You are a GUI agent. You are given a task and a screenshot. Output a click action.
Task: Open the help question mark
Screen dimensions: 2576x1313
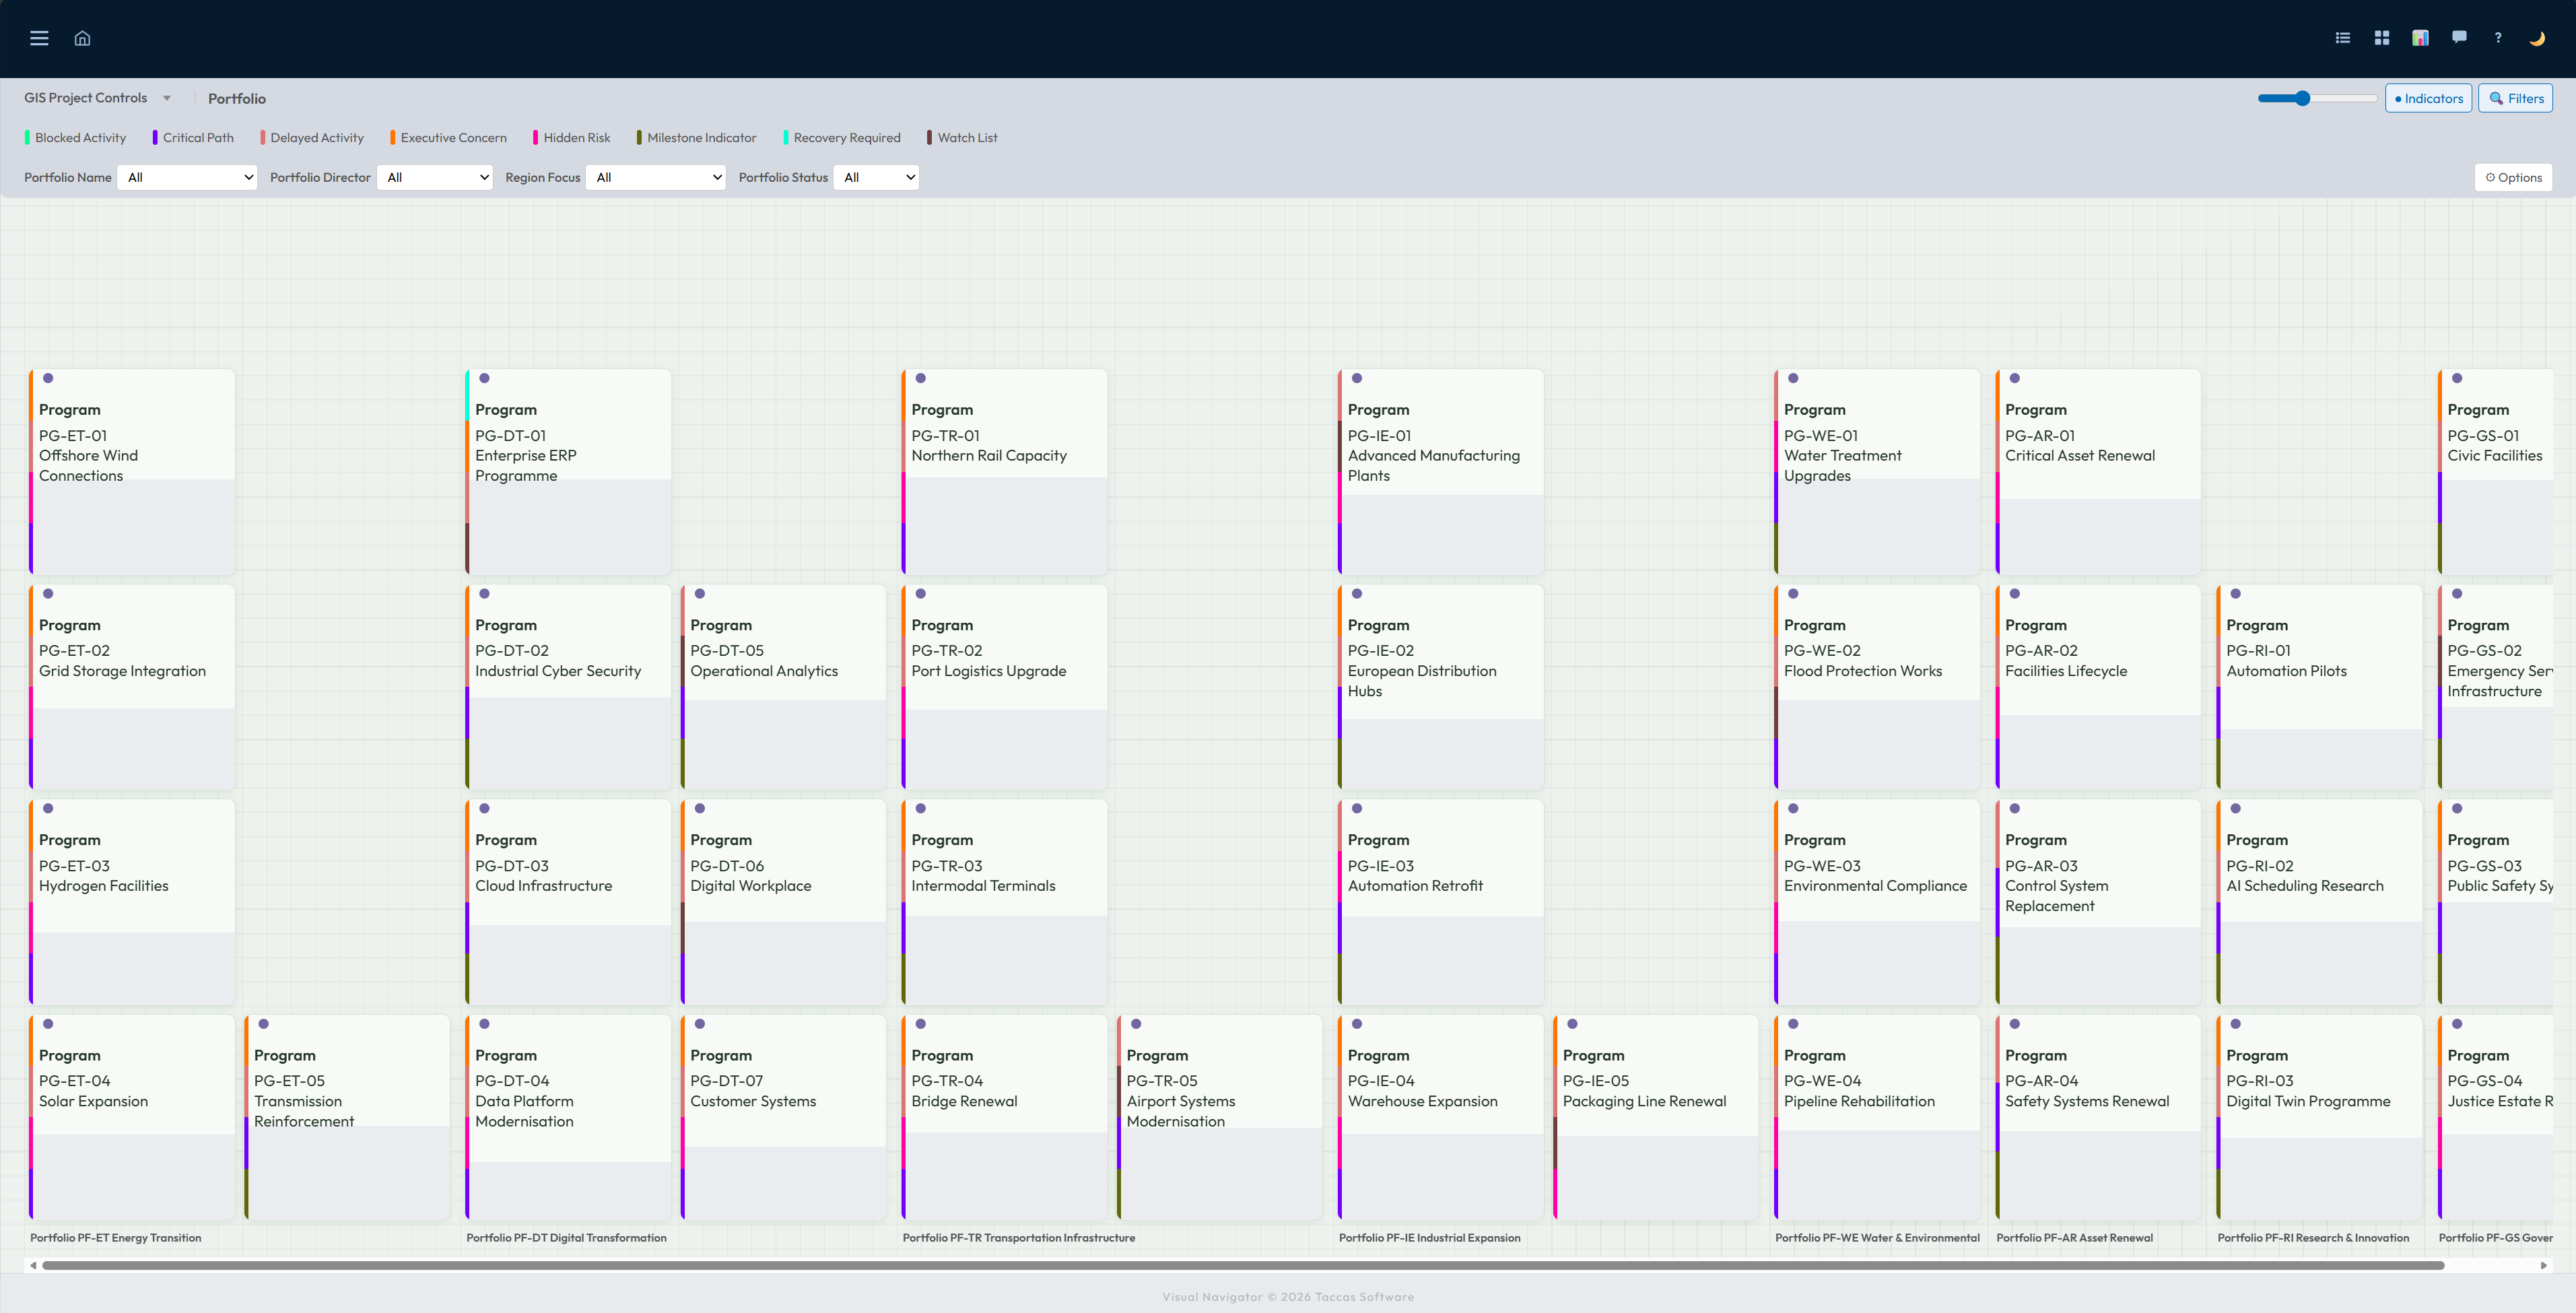[2498, 38]
